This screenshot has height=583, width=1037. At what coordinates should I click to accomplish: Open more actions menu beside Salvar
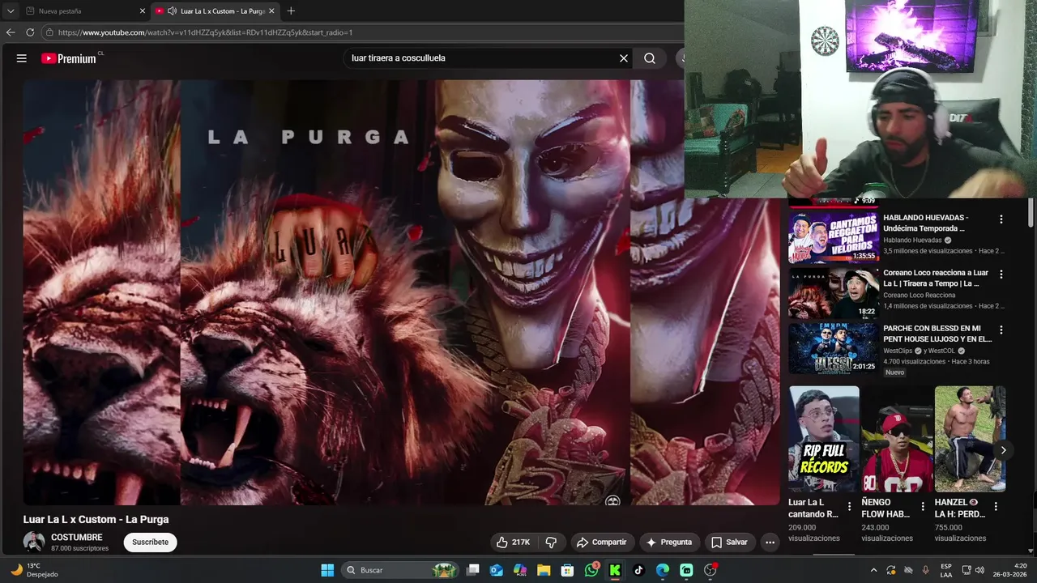(770, 542)
